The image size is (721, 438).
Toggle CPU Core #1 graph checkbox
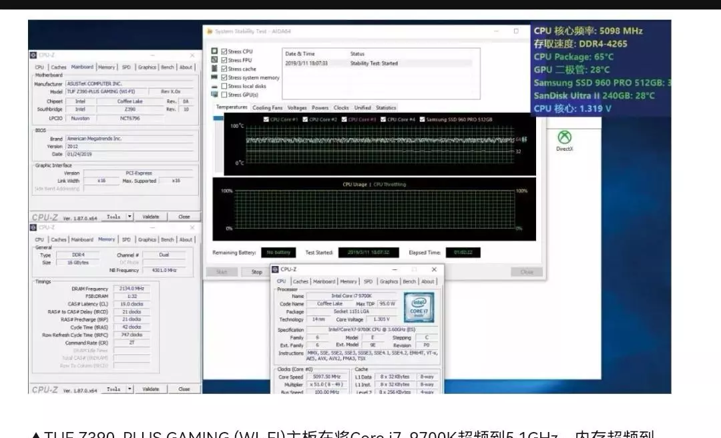(x=266, y=119)
